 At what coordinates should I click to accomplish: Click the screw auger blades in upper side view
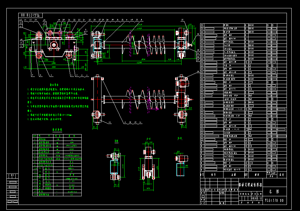tap(147, 45)
